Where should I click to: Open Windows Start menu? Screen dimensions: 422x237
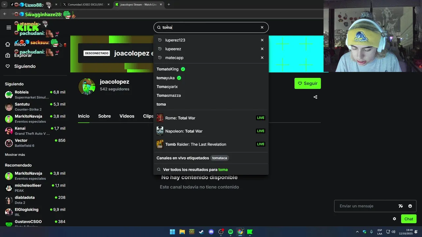pos(172,232)
